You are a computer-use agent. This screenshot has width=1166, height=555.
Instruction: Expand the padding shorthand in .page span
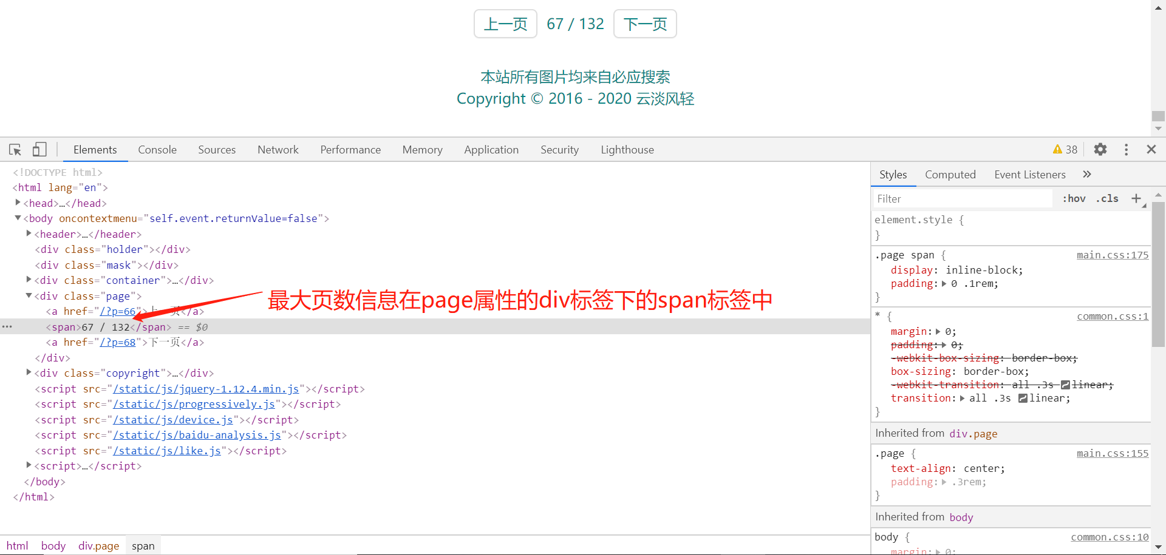[944, 284]
